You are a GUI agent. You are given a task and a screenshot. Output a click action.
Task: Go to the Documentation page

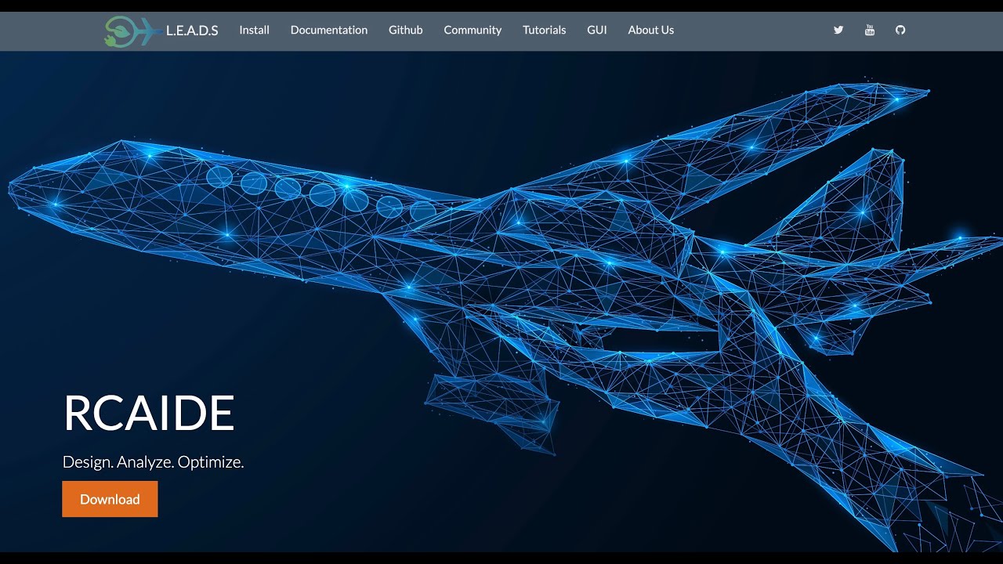pos(329,30)
